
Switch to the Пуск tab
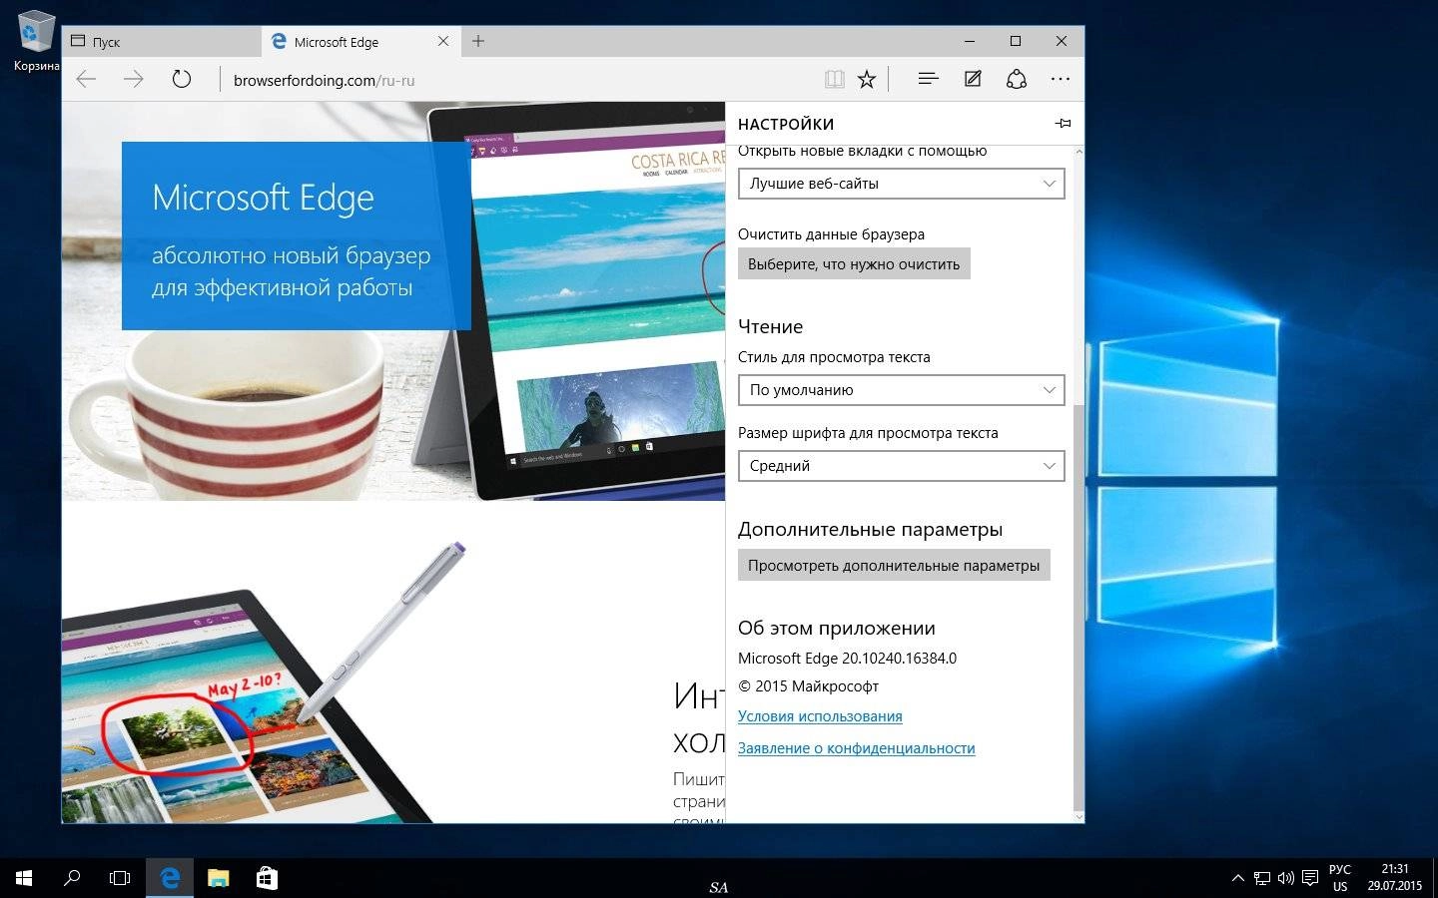pyautogui.click(x=162, y=42)
